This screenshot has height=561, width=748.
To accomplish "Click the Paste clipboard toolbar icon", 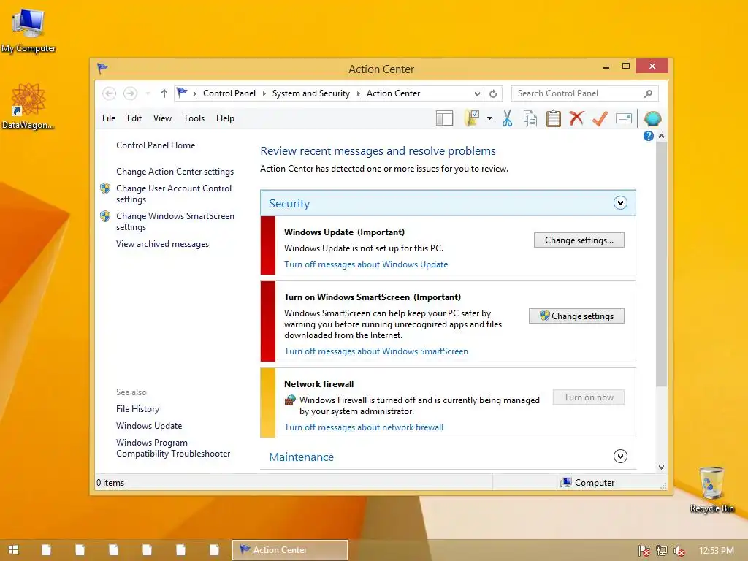I will [x=554, y=118].
